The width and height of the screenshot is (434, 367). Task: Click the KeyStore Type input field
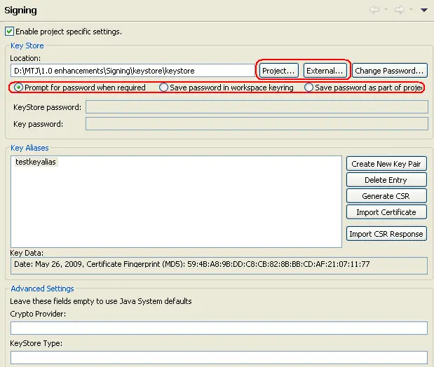click(x=219, y=357)
